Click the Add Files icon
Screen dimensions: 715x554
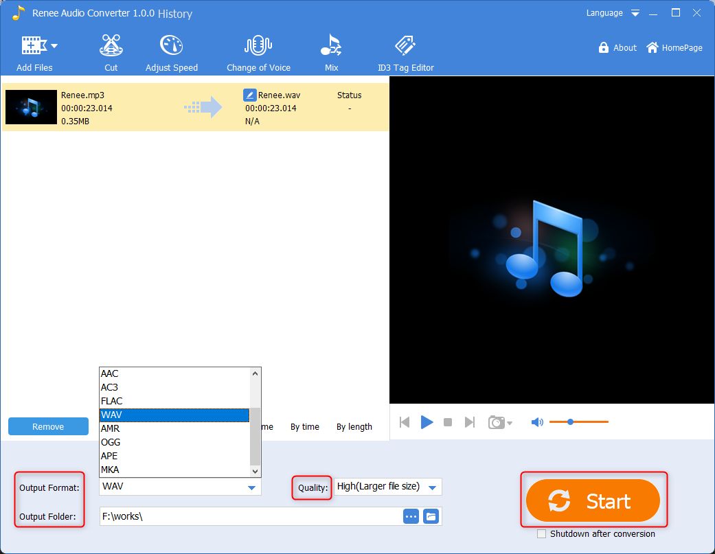click(x=34, y=46)
